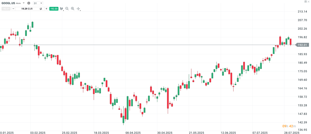Open the D1 timeframe dropdown

tap(38, 3)
